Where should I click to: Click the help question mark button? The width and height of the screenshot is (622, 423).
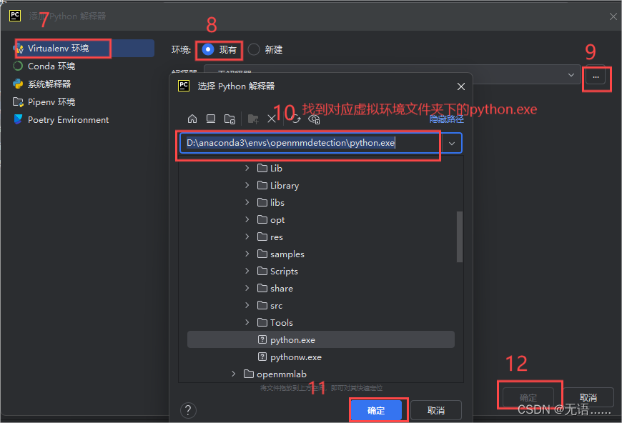pyautogui.click(x=189, y=410)
